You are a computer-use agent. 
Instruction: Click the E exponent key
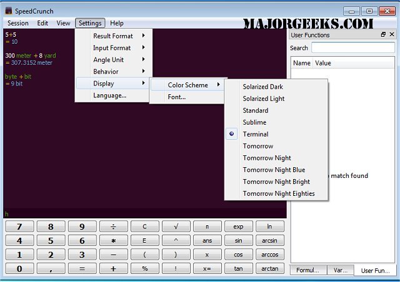pos(144,240)
